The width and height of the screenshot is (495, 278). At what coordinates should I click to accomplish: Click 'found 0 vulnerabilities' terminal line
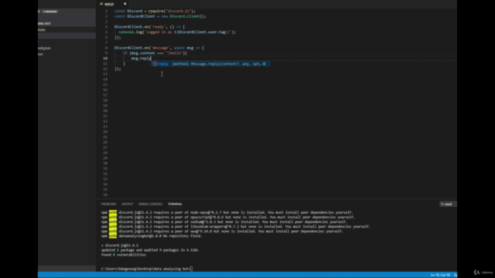tap(124, 255)
